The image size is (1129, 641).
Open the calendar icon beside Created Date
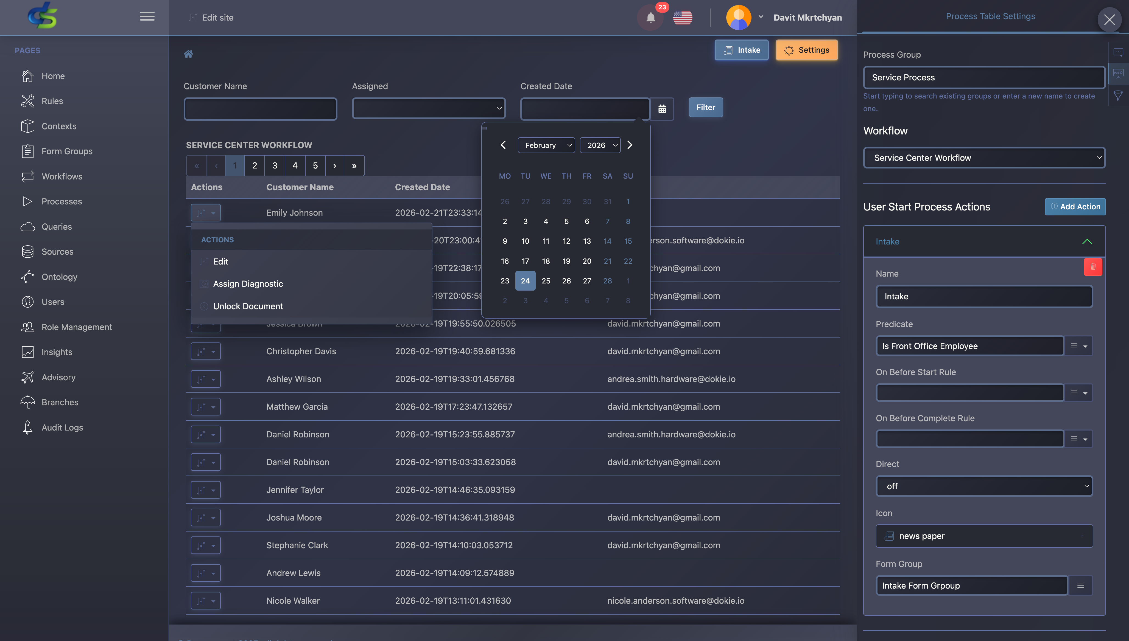pos(662,109)
